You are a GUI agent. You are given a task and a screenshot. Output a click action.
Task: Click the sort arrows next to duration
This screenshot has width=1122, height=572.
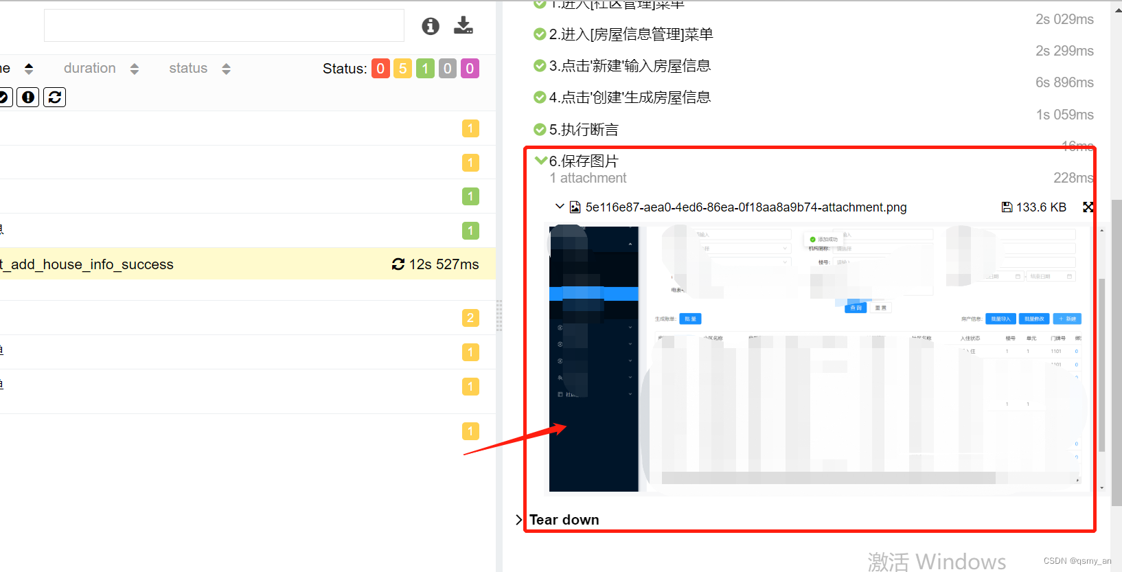[x=135, y=69]
